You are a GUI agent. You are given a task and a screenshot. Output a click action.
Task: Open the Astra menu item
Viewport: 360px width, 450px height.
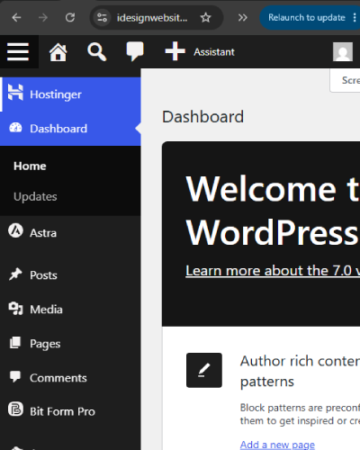[x=70, y=233]
